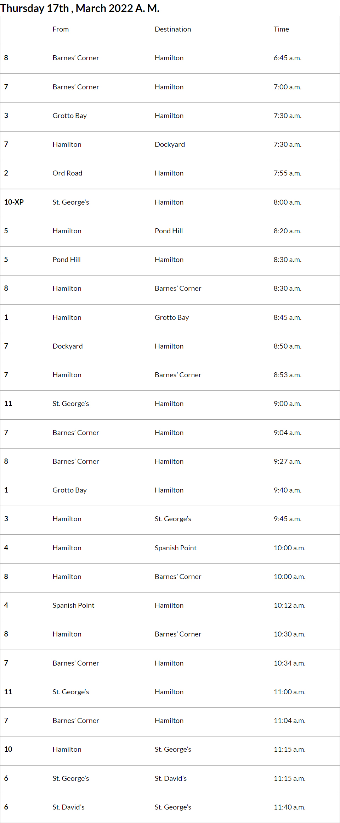Click the 'Spanish Point' destination cell

pyautogui.click(x=175, y=548)
